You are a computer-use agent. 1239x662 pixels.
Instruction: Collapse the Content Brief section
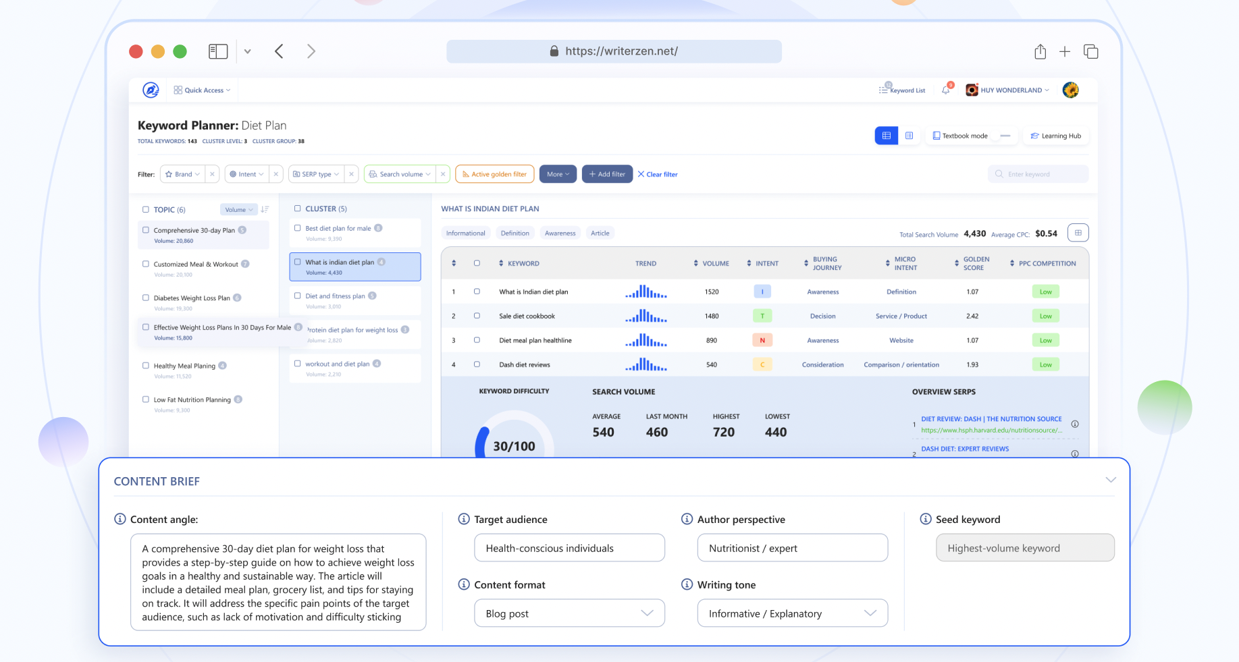1111,480
